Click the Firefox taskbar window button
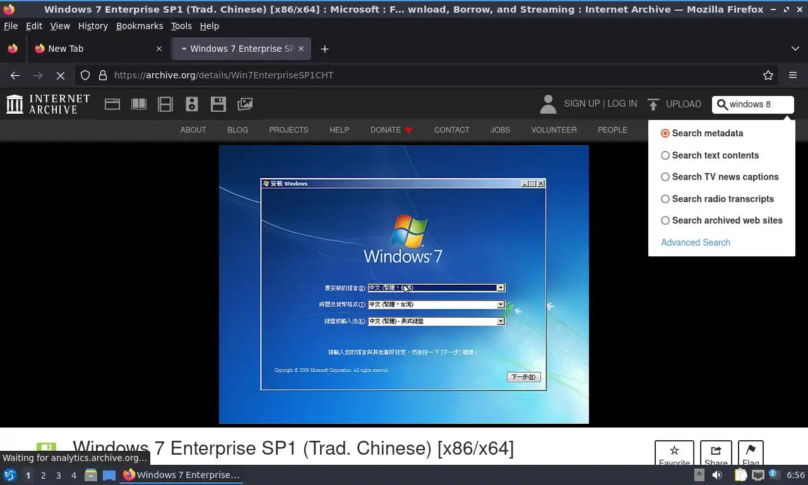This screenshot has height=485, width=808. pos(181,475)
